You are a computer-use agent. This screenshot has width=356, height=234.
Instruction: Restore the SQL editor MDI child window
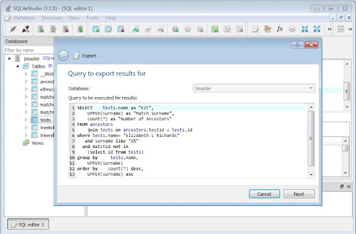(341, 18)
